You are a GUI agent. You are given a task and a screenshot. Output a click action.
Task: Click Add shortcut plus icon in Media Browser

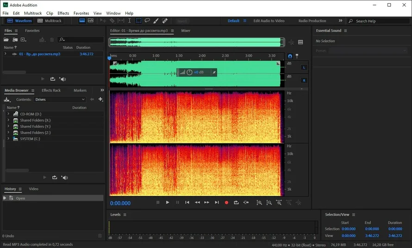coord(100,99)
